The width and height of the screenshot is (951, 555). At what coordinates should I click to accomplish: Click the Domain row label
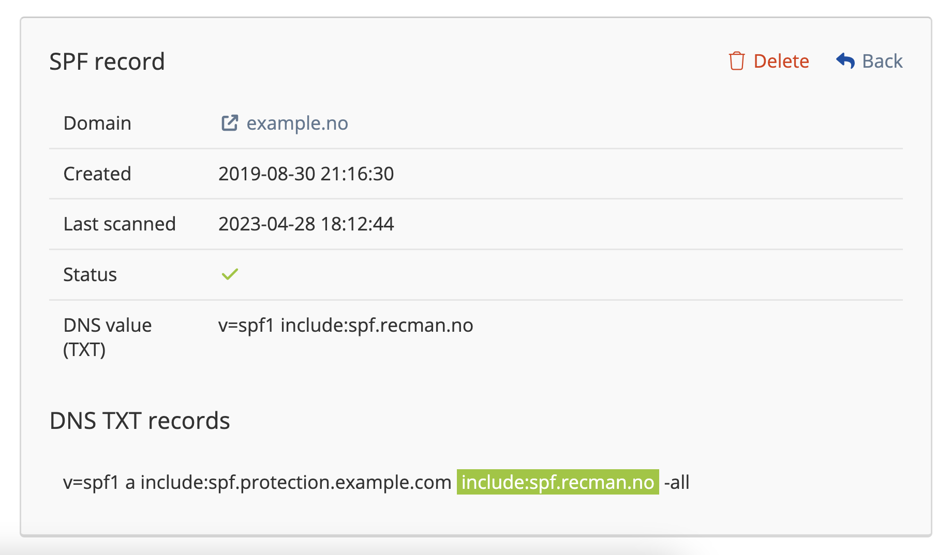97,123
